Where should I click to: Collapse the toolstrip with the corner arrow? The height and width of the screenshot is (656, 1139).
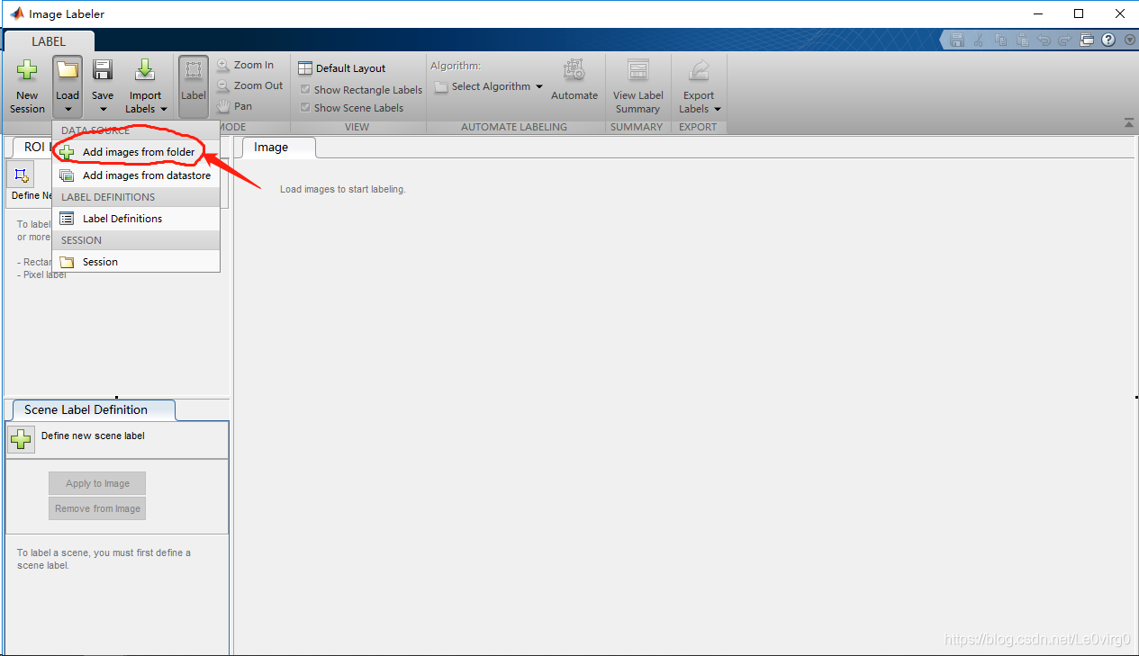pos(1128,122)
